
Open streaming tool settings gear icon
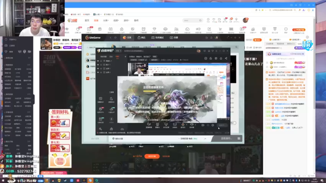[x=213, y=125]
